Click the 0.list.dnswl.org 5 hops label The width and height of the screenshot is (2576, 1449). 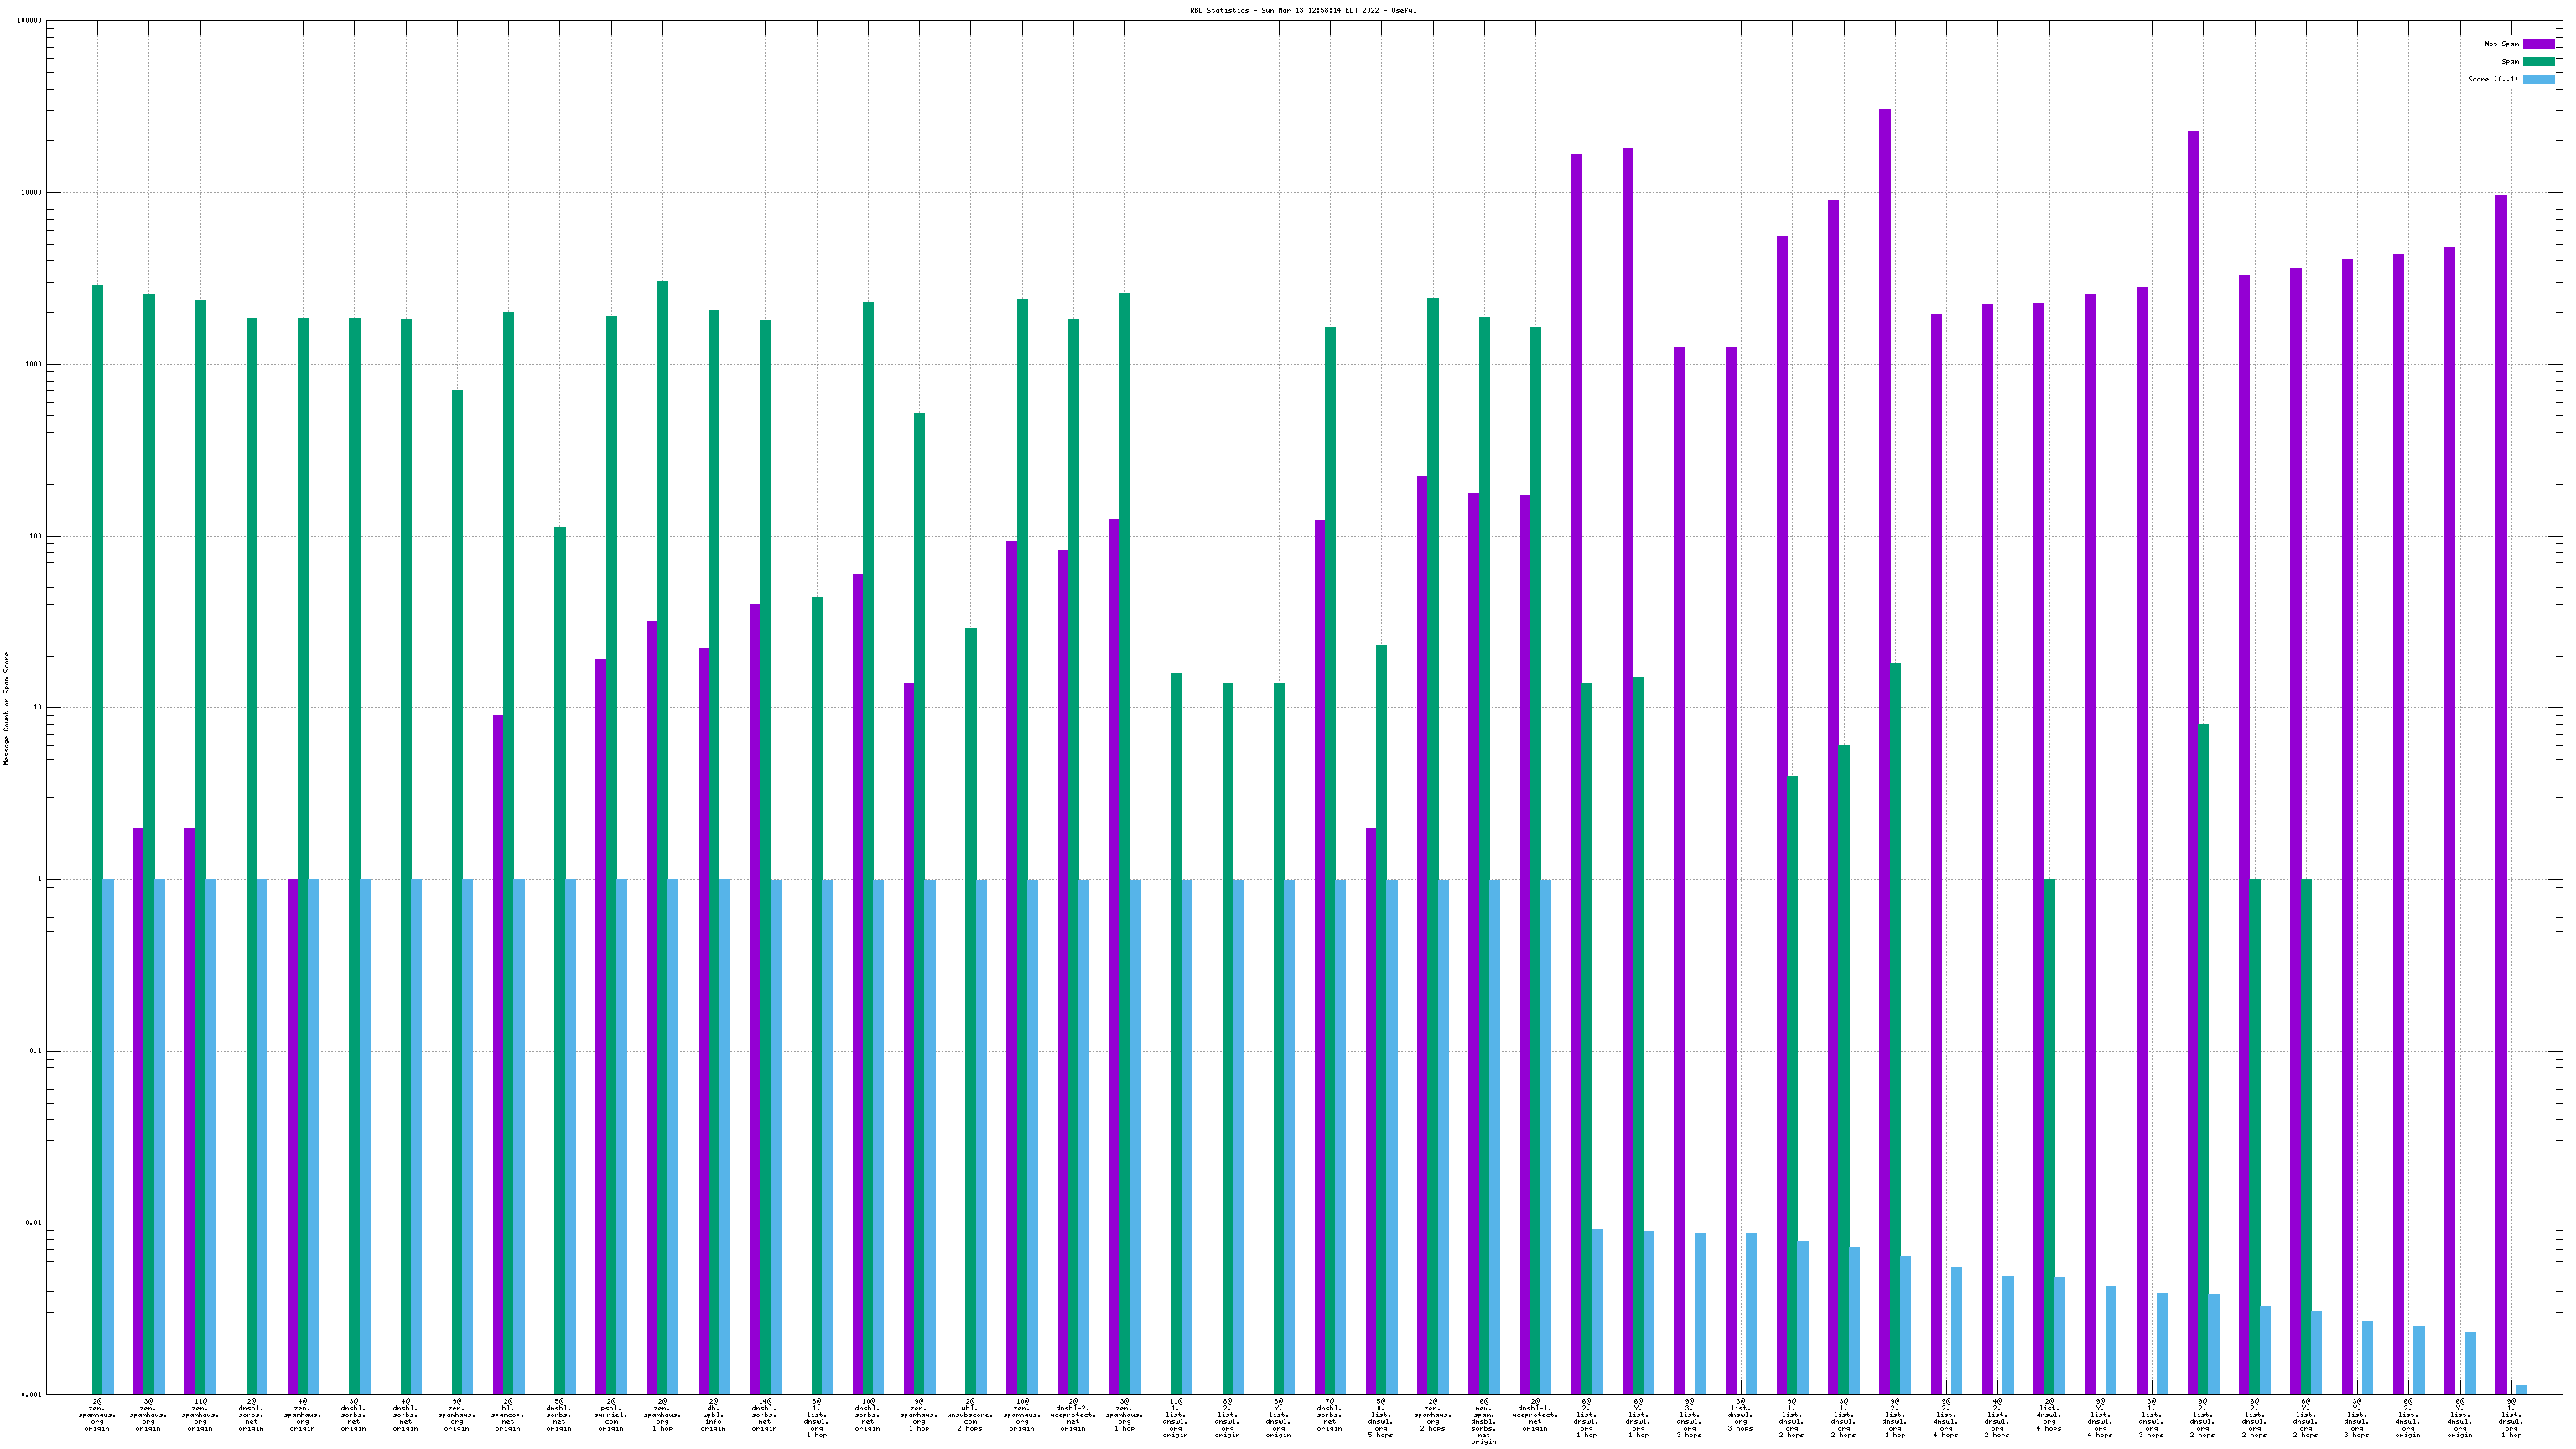click(1381, 1420)
